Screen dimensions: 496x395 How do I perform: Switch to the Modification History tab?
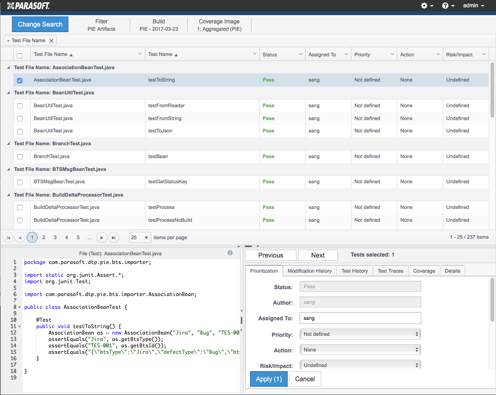[x=310, y=271]
